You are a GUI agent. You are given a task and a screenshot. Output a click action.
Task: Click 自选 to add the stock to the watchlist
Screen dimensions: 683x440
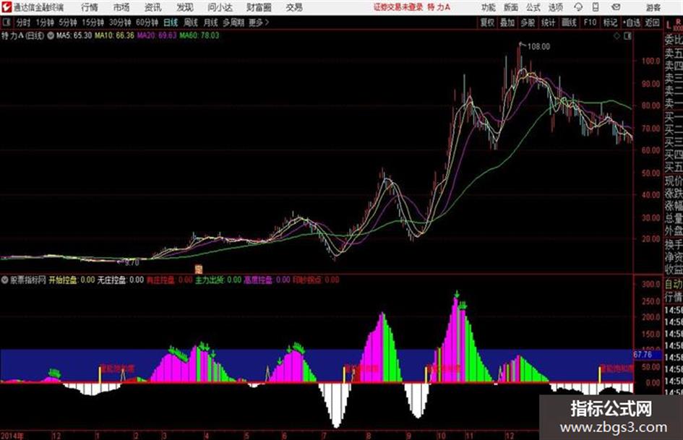coord(631,22)
